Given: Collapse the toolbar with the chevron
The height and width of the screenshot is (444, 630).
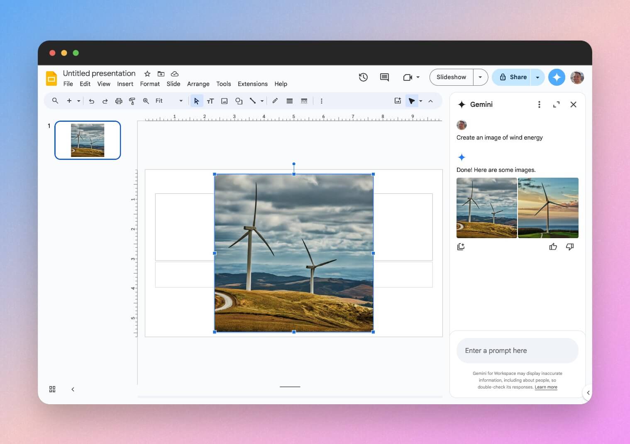Looking at the screenshot, I should point(430,101).
